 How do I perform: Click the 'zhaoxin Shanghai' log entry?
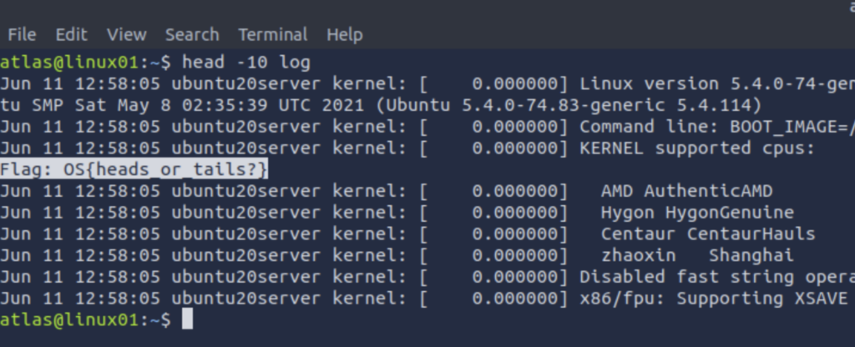697,255
